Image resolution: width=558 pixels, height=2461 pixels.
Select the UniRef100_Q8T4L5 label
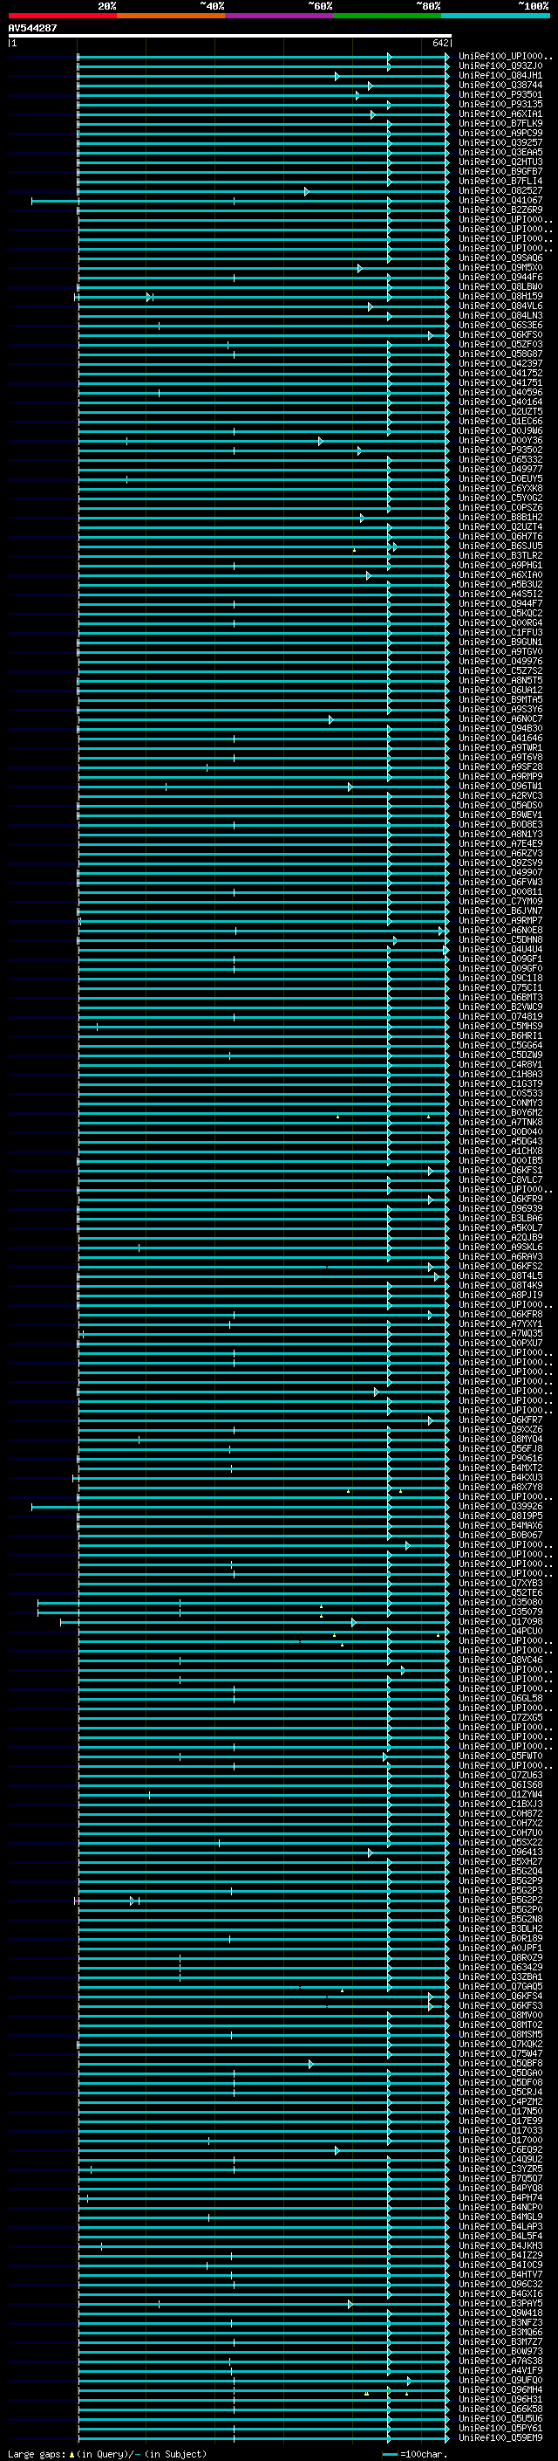click(500, 1276)
